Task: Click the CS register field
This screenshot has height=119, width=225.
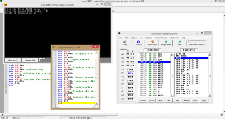Action: tap(130, 70)
